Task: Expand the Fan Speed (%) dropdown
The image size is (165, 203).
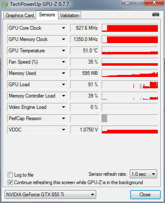Action: point(63,62)
